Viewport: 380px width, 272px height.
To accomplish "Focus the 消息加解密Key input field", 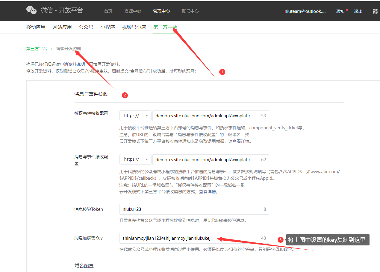I will (190, 238).
